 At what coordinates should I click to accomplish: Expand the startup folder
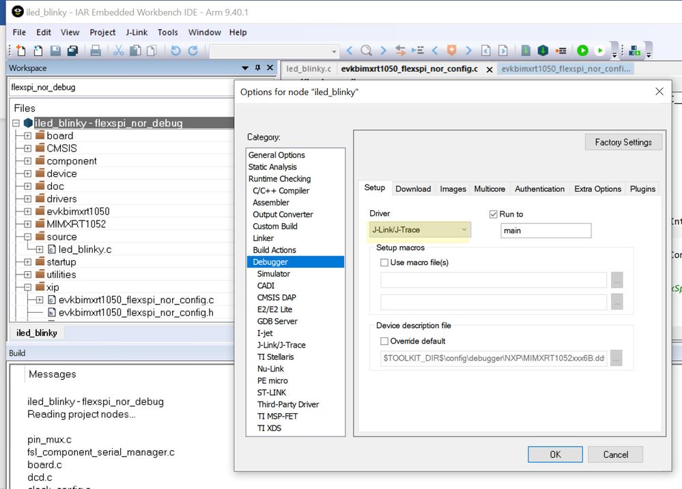pyautogui.click(x=28, y=262)
